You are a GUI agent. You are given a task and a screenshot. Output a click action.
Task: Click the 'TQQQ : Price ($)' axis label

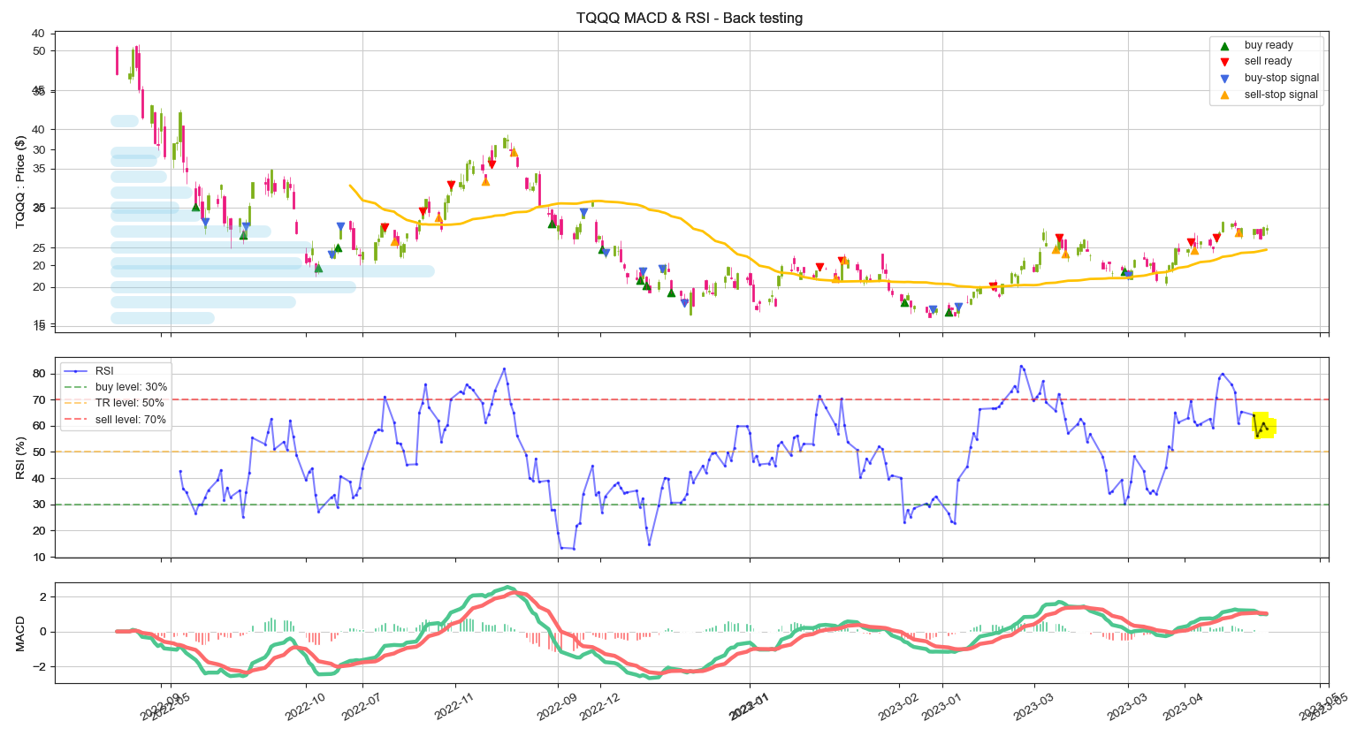(20, 182)
